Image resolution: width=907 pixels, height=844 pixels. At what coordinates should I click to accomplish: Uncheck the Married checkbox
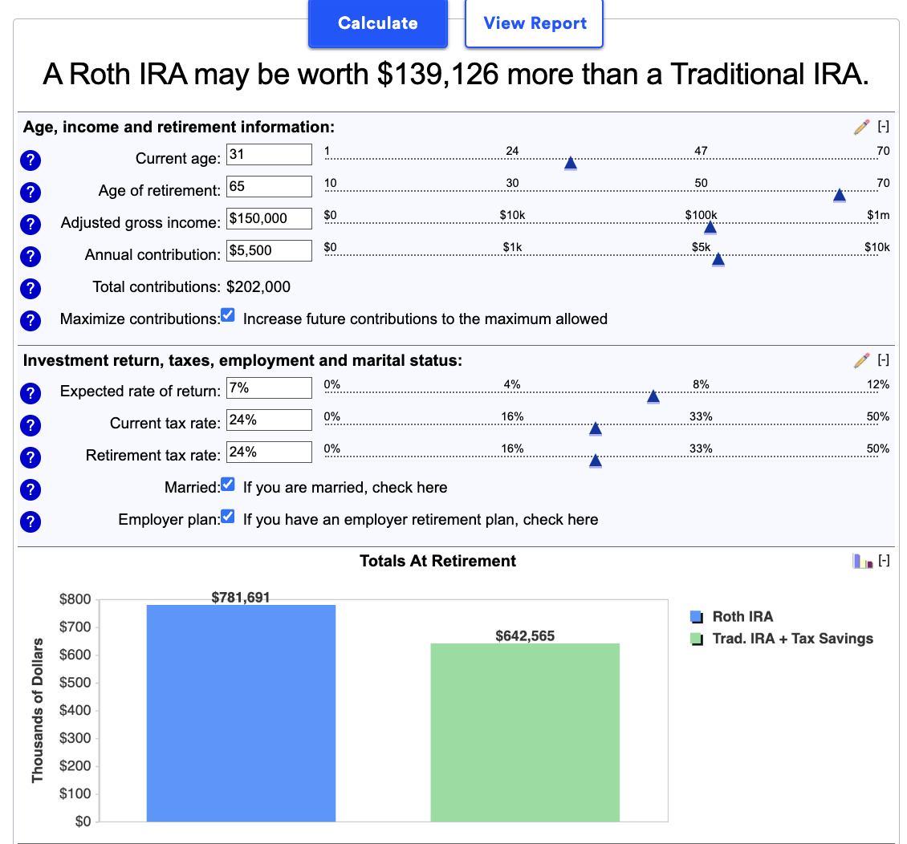click(228, 484)
